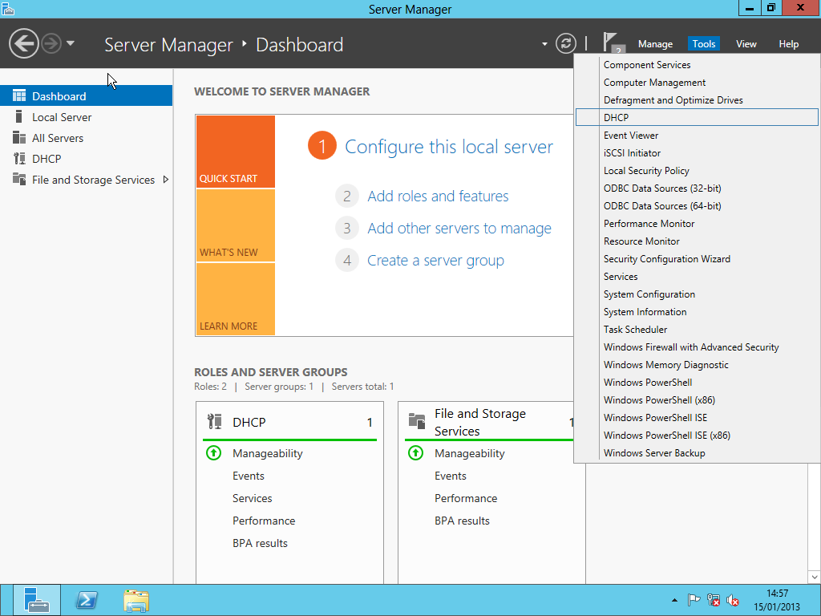The image size is (821, 616).
Task: Open the navigation history dropdown arrow
Action: (x=71, y=43)
